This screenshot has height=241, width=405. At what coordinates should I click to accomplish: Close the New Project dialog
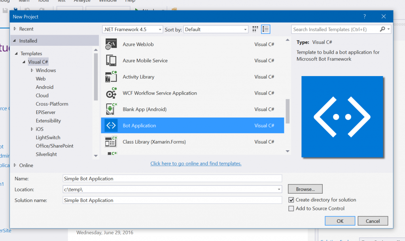coord(384,17)
